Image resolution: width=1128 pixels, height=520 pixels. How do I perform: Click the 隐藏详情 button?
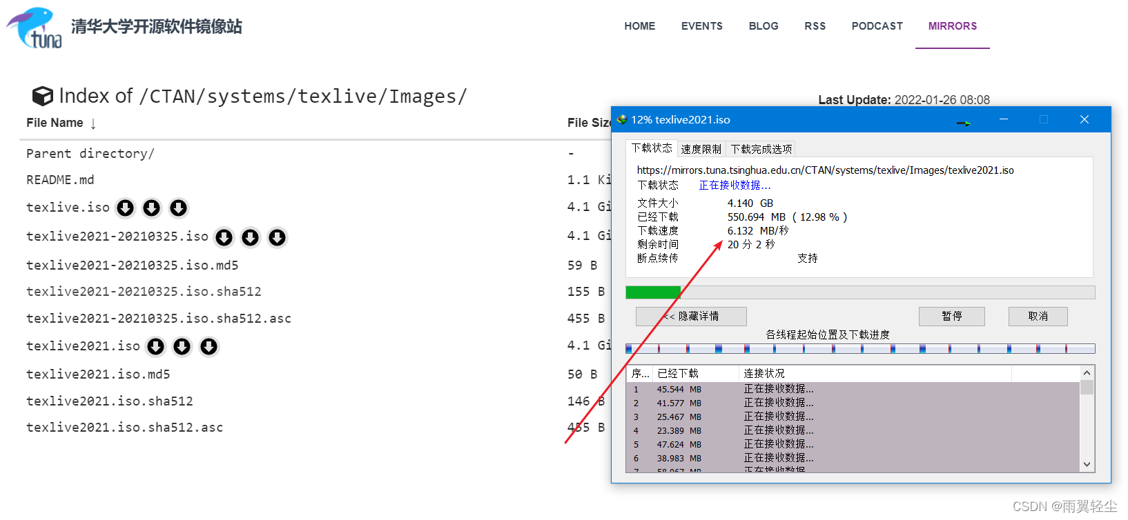tap(691, 316)
